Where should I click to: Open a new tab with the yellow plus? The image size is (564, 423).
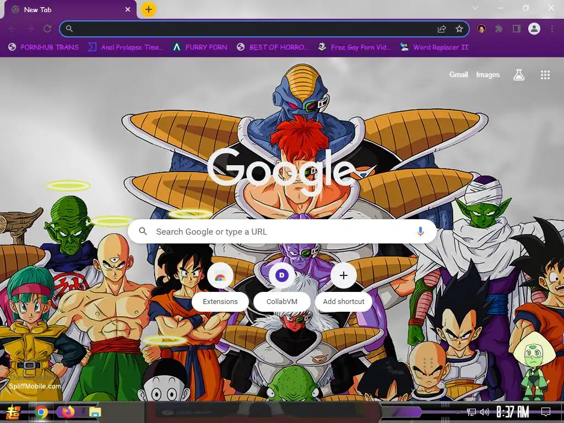coord(149,9)
